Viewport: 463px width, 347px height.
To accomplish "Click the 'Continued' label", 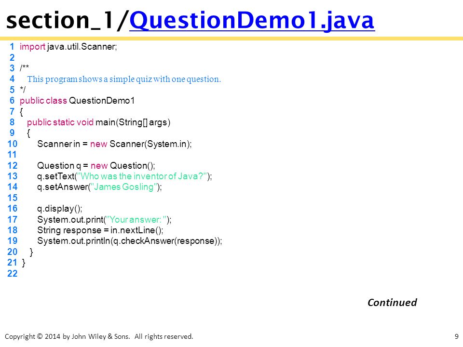I will 392,303.
